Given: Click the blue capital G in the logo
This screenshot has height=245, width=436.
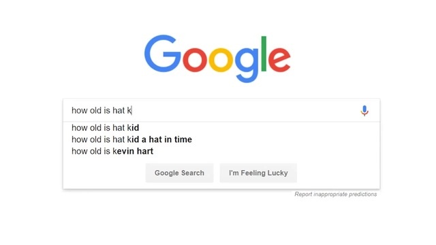Looking at the screenshot, I should pos(163,53).
